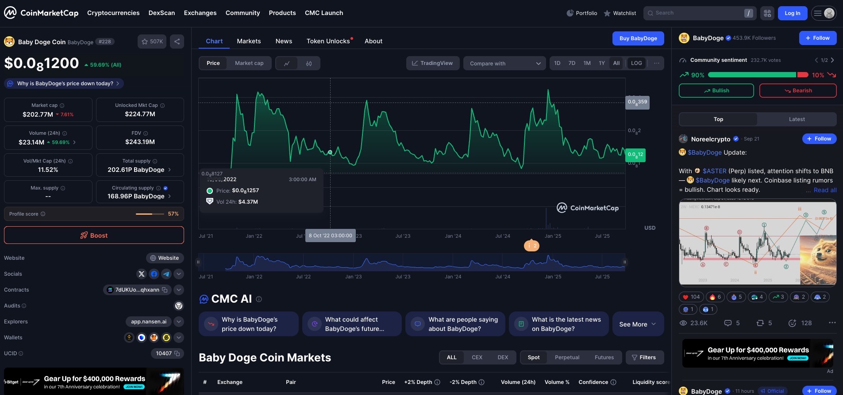
Task: Click the Boost button
Action: point(94,235)
